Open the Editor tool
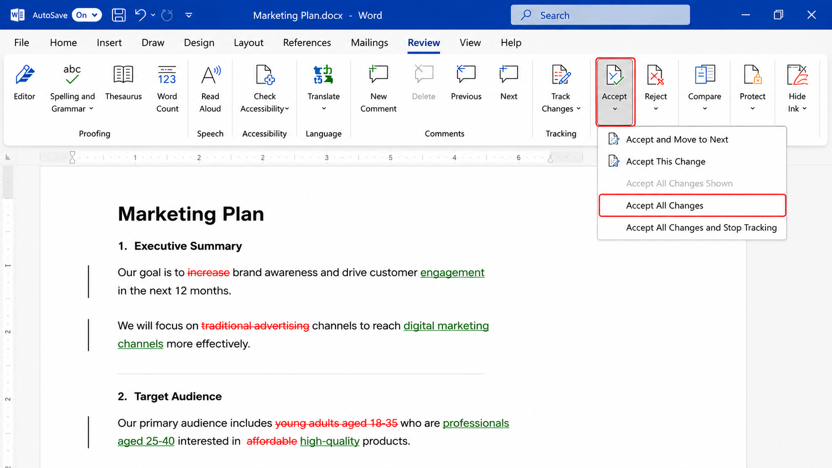The height and width of the screenshot is (468, 832). (x=24, y=83)
